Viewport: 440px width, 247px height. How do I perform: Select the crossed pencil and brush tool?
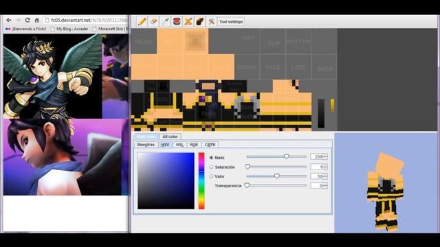[188, 21]
